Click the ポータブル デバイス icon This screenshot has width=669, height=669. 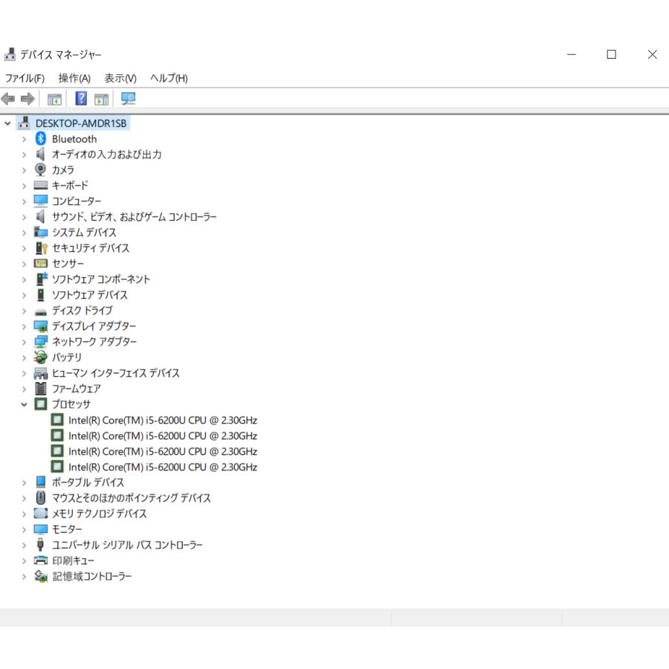pyautogui.click(x=41, y=482)
